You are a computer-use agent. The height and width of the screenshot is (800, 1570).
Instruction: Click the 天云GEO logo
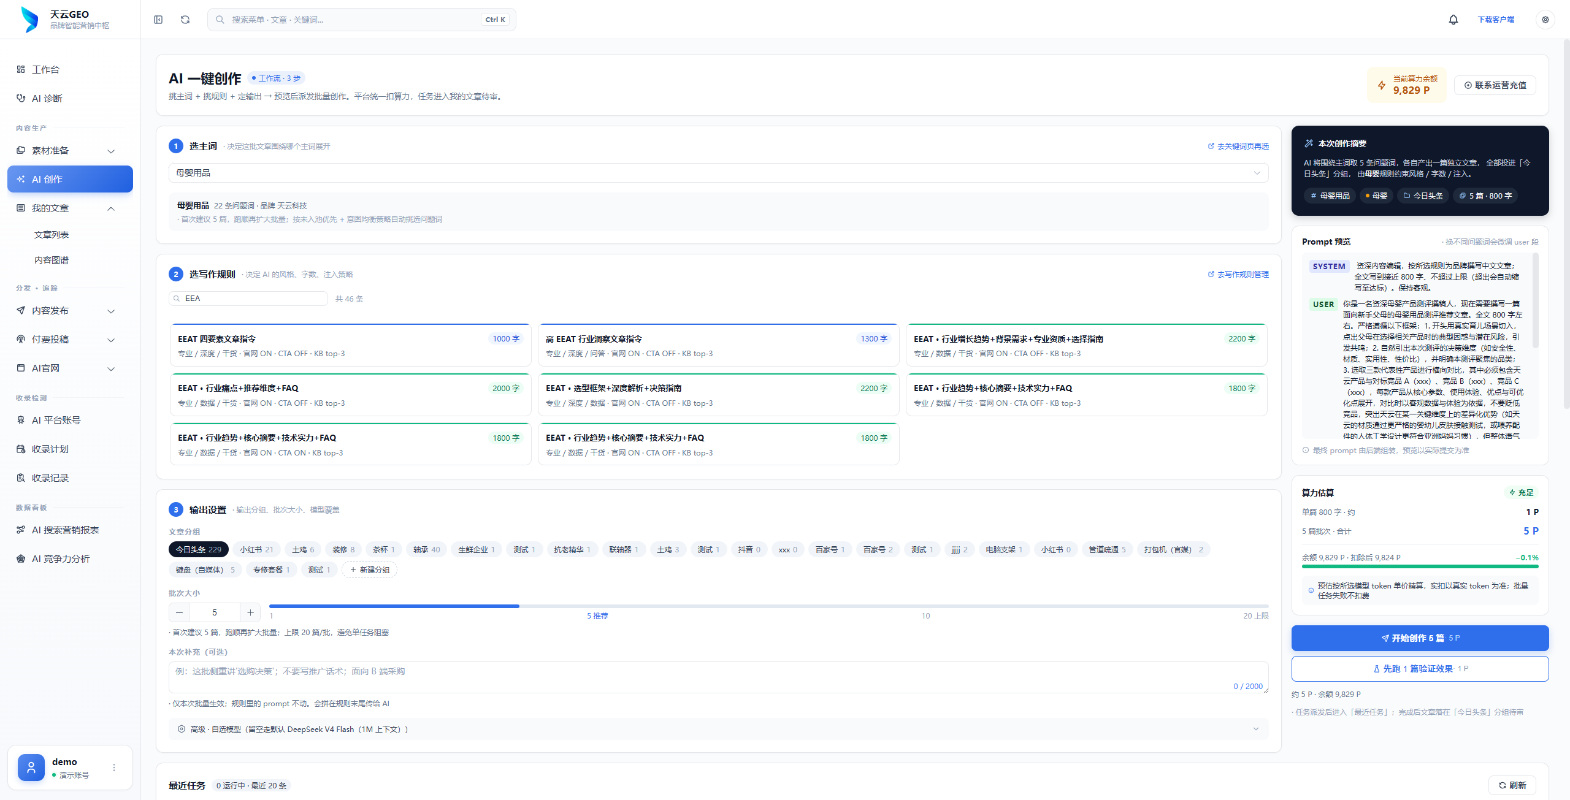29,20
